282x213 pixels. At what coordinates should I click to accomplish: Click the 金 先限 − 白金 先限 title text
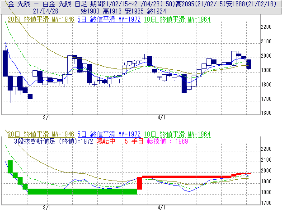click(40, 4)
